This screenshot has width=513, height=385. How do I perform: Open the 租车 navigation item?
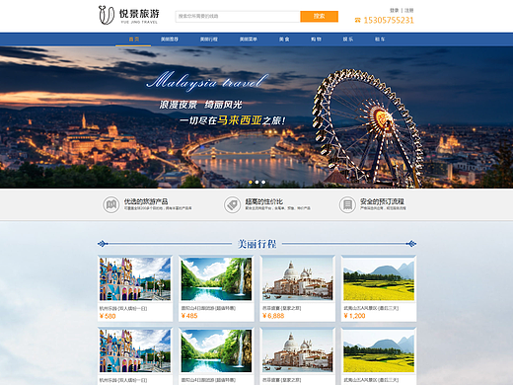[x=380, y=39]
